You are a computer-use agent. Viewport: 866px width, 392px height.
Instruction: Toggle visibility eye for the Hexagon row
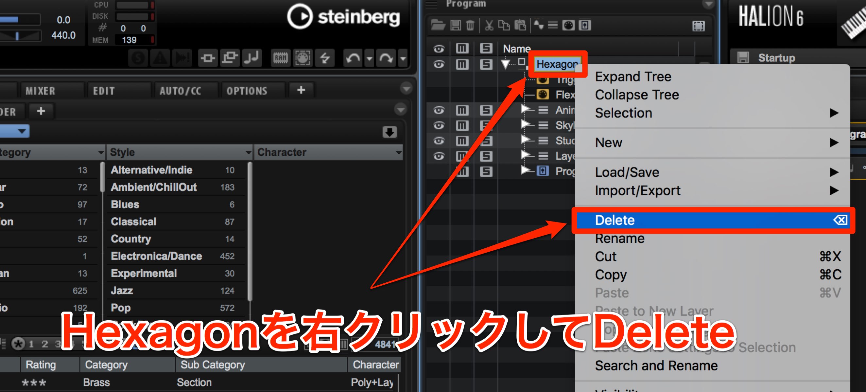tap(439, 64)
